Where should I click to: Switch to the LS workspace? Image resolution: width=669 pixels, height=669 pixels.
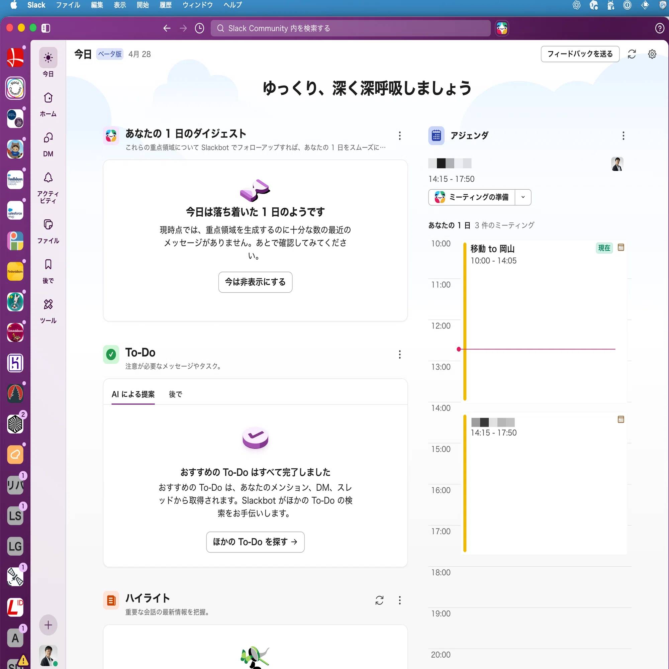tap(15, 515)
